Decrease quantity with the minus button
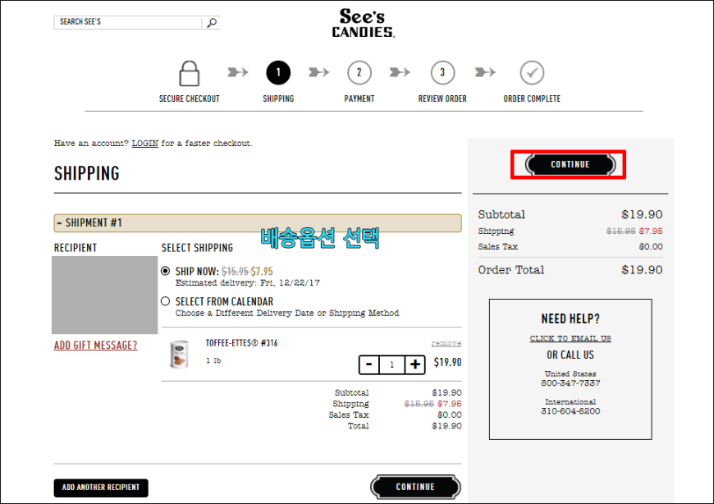714x504 pixels. (368, 364)
